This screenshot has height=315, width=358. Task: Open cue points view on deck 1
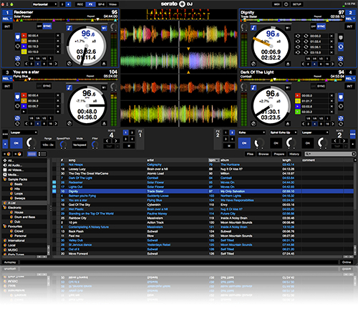[17, 37]
